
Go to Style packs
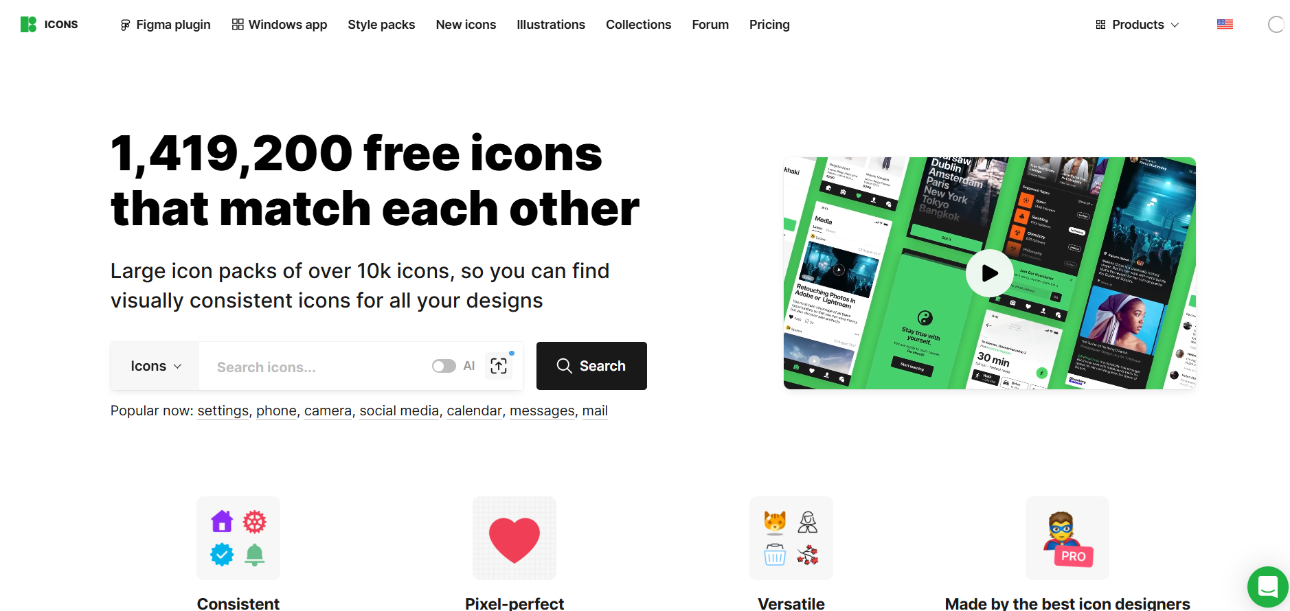click(381, 25)
